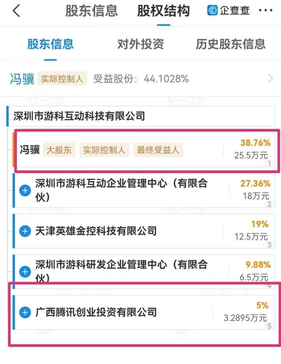Open 广西腾讯创业投资有限公司 shareholder name

(x=96, y=312)
